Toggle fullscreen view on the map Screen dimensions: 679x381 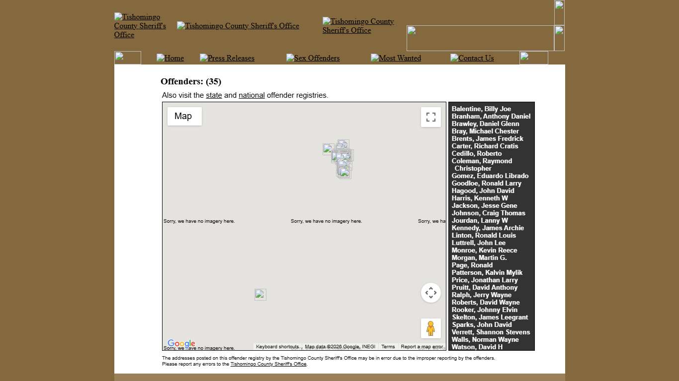pos(430,117)
